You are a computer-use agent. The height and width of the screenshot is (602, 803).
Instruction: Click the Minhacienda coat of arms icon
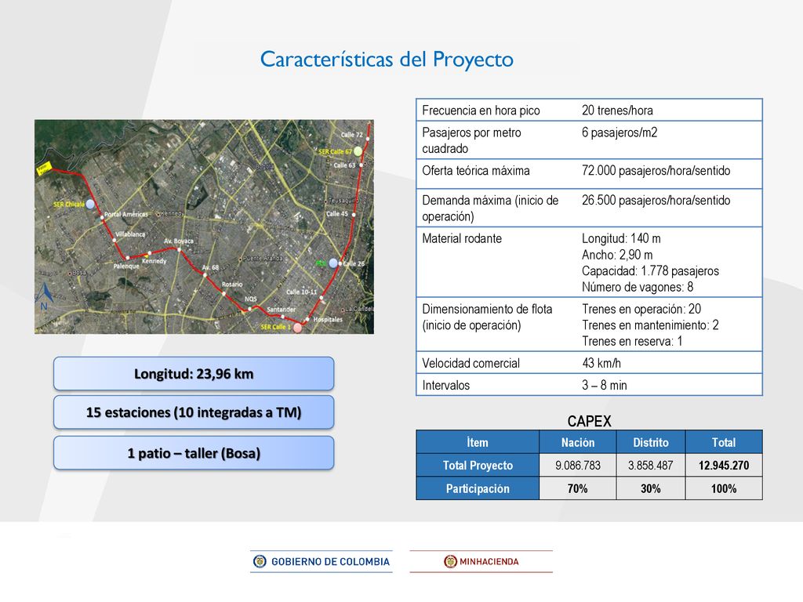click(450, 561)
